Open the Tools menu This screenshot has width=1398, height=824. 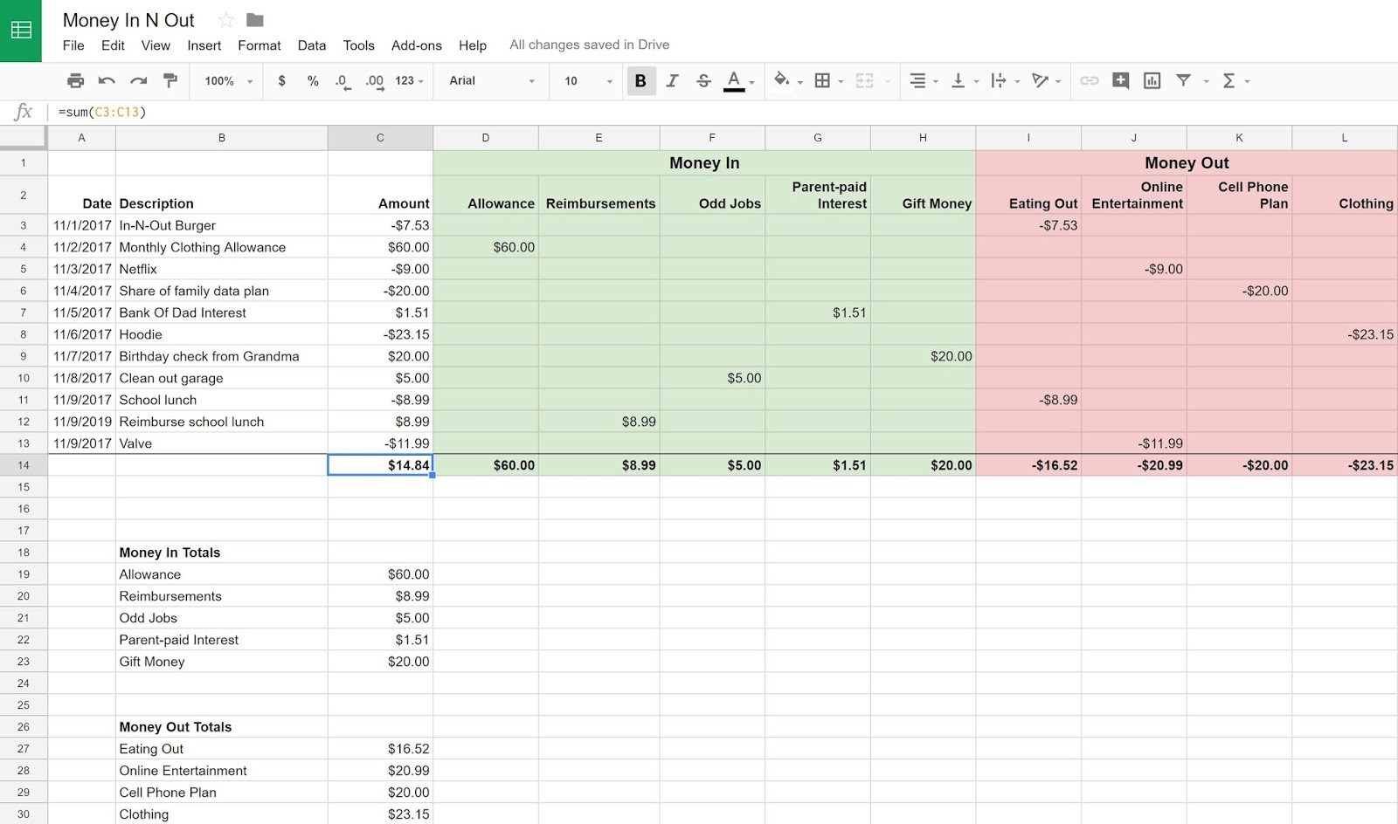[x=358, y=45]
